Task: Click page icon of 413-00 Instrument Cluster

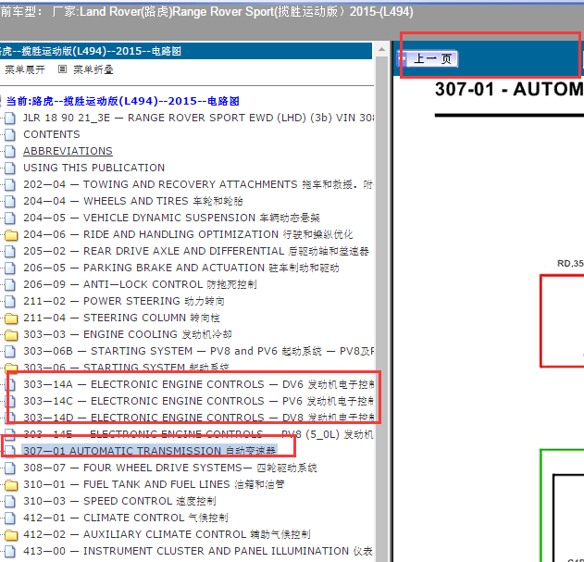Action: (x=10, y=551)
